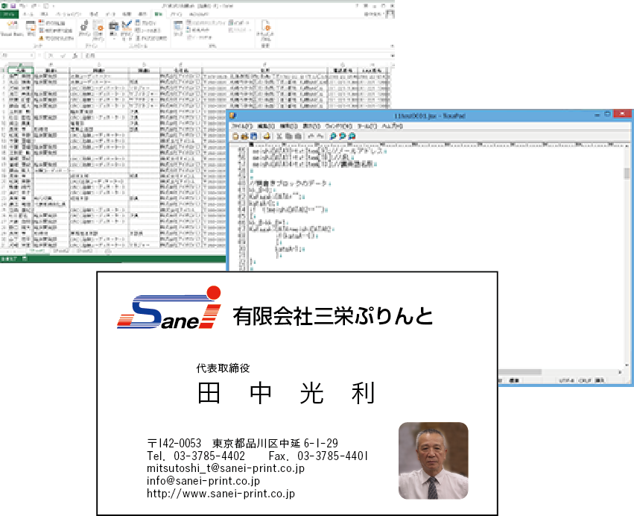Click the editor's horizontal scroll right arrow
The height and width of the screenshot is (516, 634).
(x=621, y=372)
